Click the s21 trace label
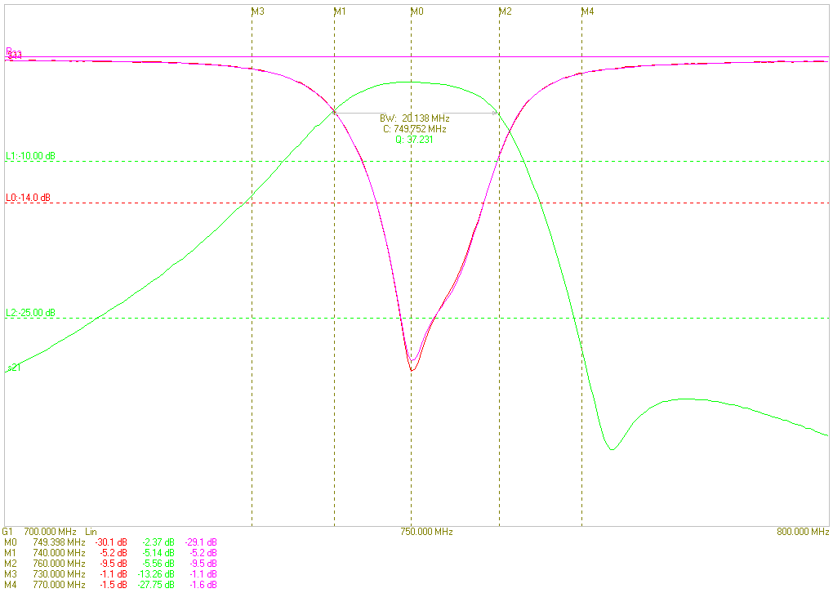The height and width of the screenshot is (593, 833). tap(15, 368)
